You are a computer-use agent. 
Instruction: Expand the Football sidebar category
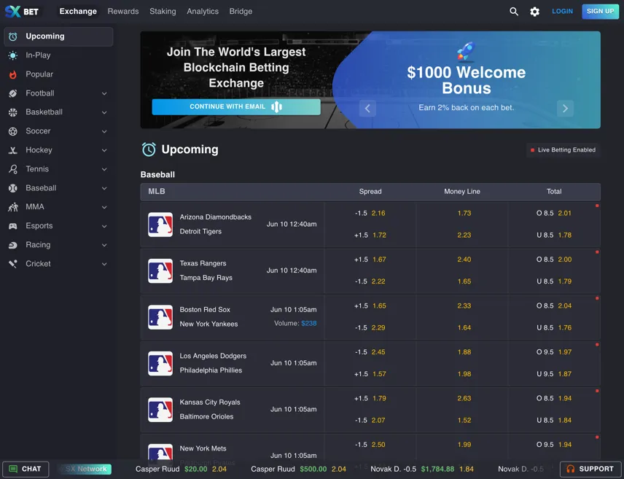(x=104, y=93)
